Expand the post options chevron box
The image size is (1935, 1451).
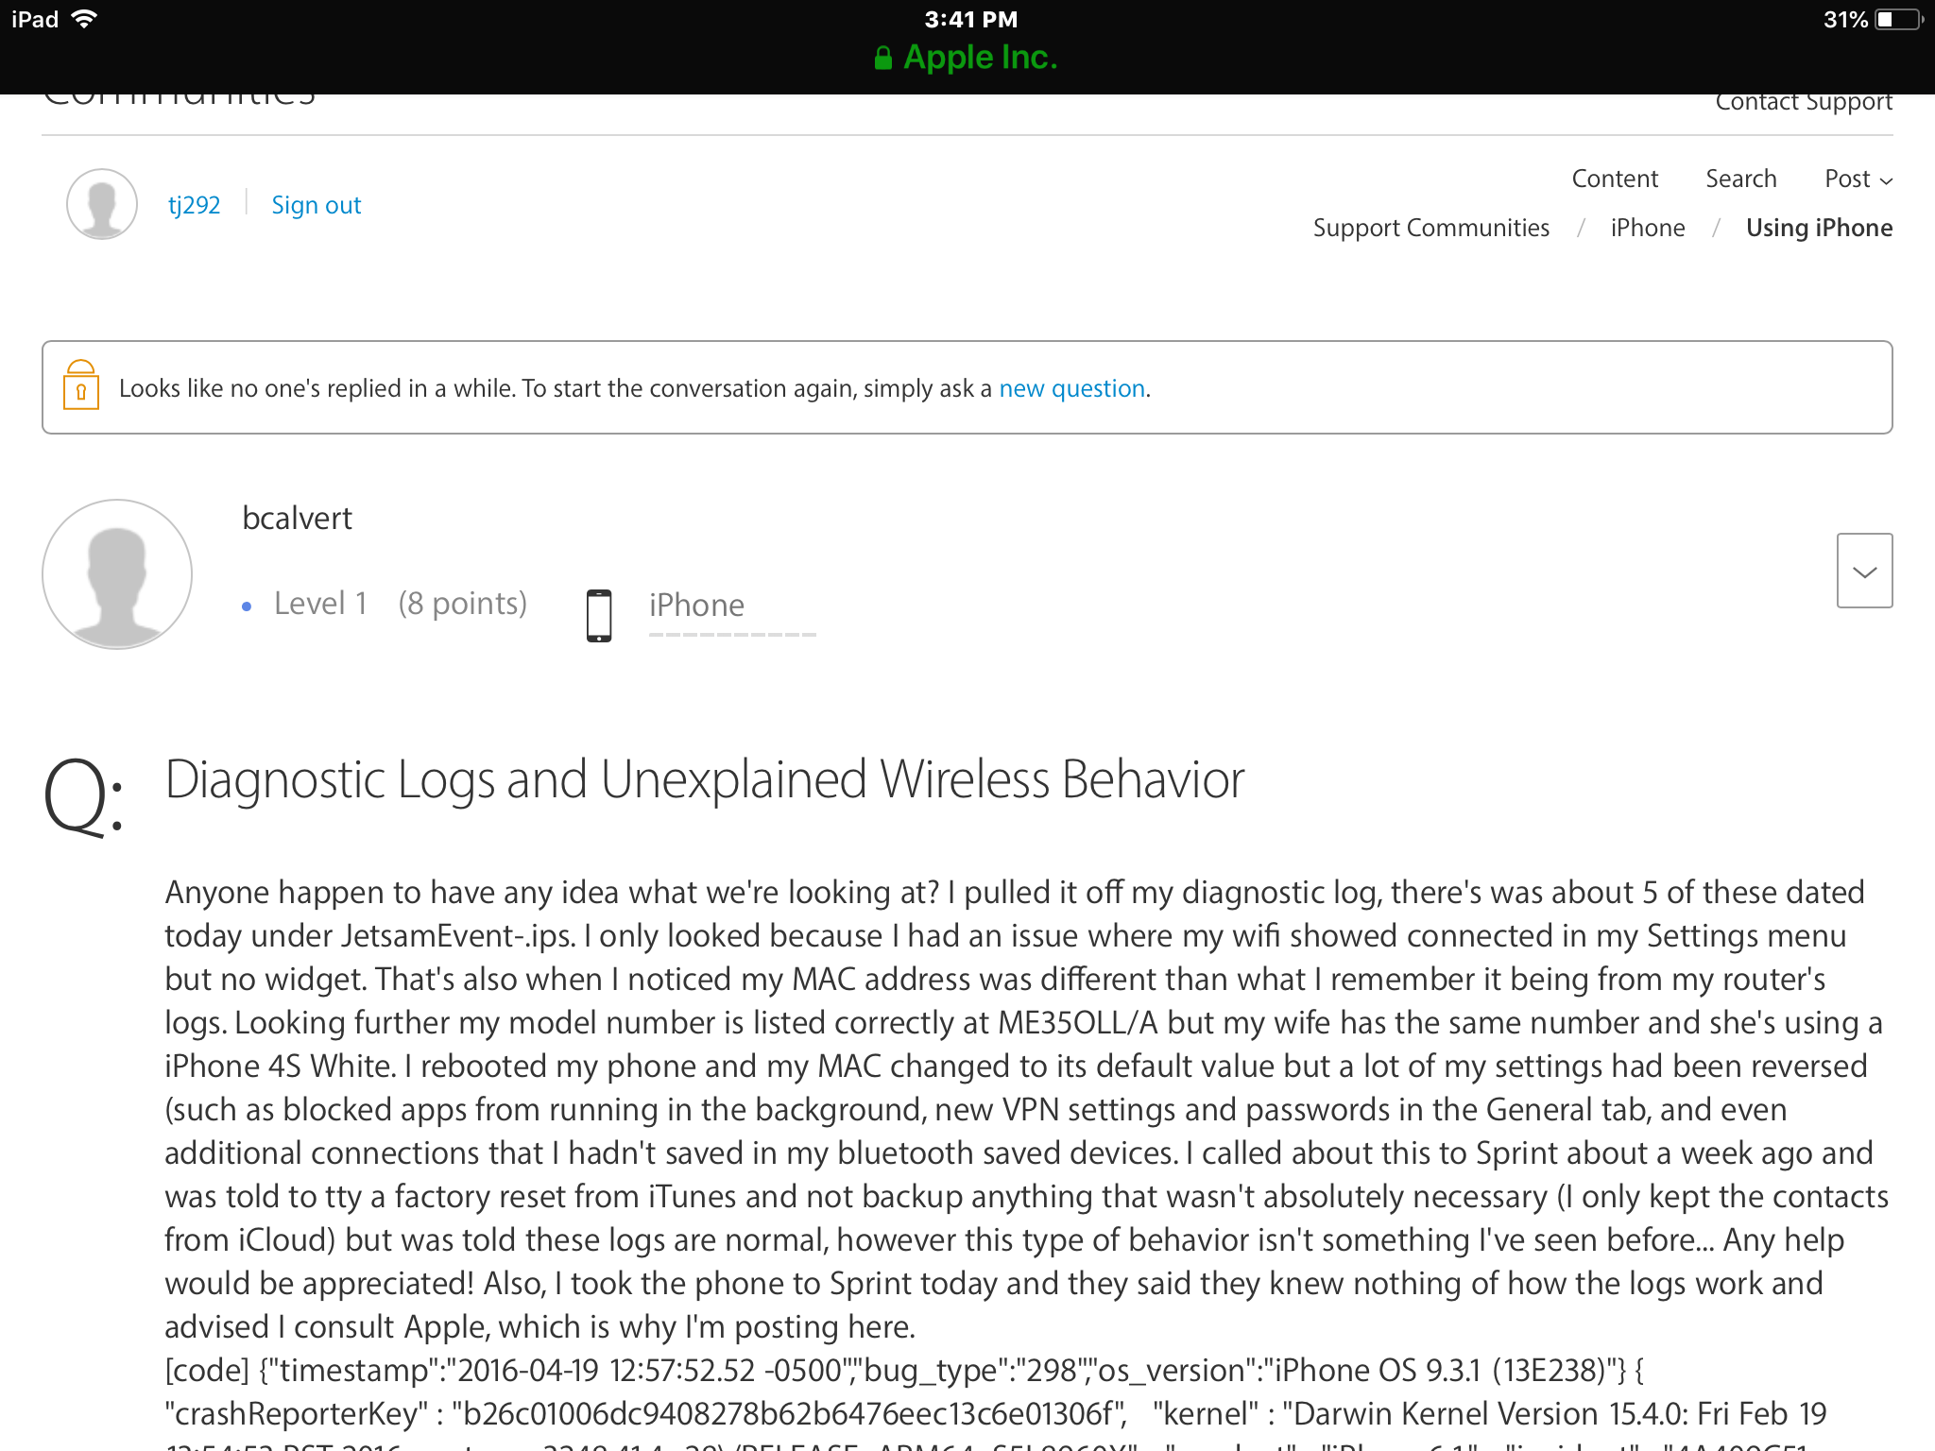tap(1864, 571)
